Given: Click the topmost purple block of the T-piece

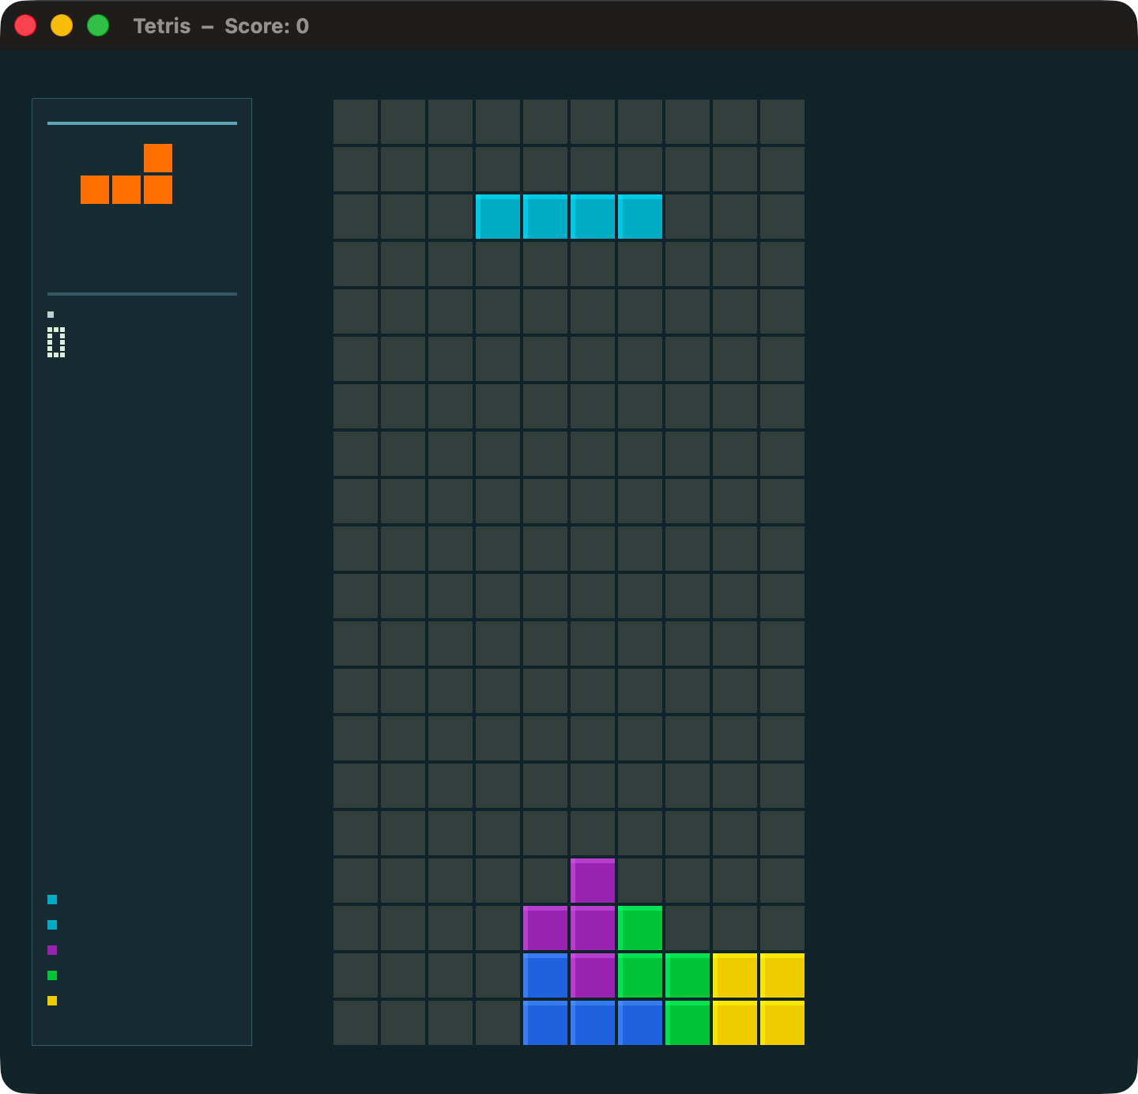Looking at the screenshot, I should 593,879.
